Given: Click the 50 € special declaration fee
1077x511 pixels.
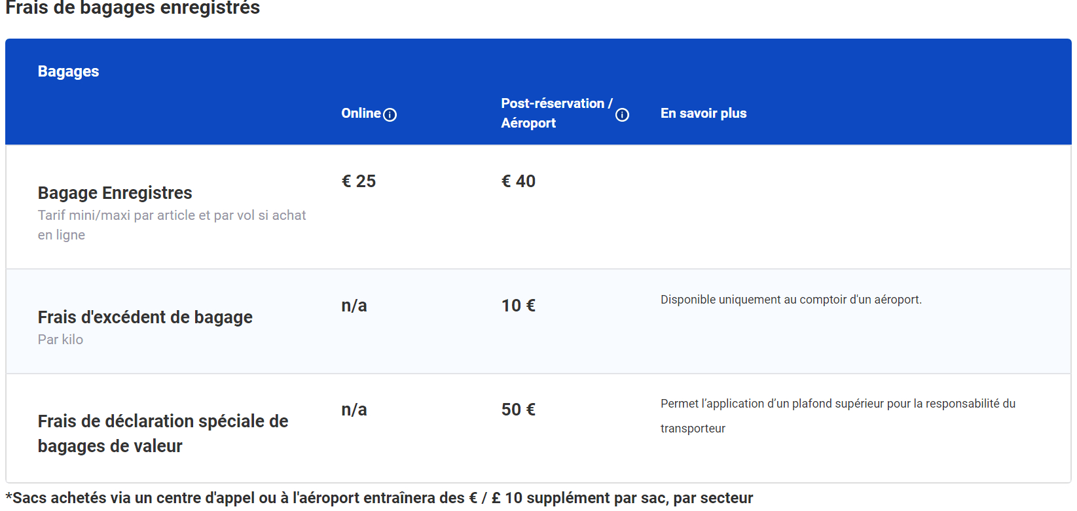Looking at the screenshot, I should (519, 410).
